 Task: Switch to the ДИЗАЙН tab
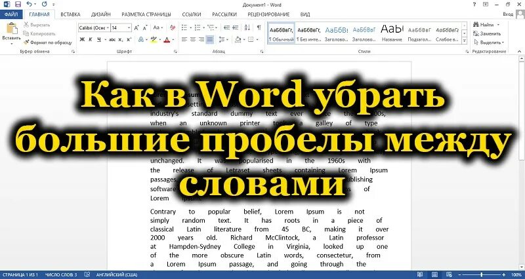pos(101,14)
